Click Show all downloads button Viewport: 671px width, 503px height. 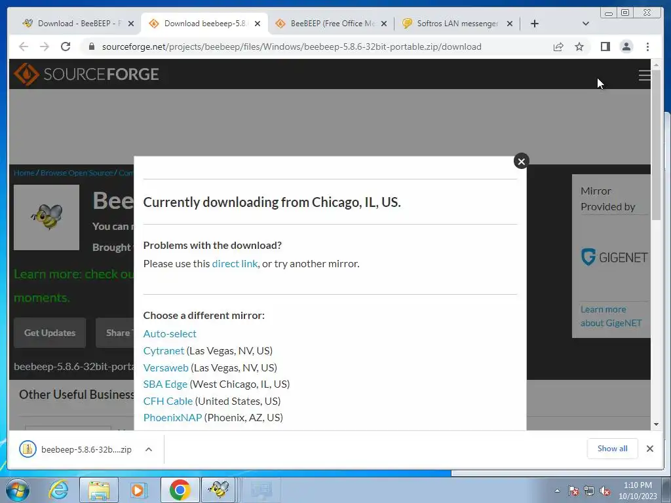click(613, 449)
